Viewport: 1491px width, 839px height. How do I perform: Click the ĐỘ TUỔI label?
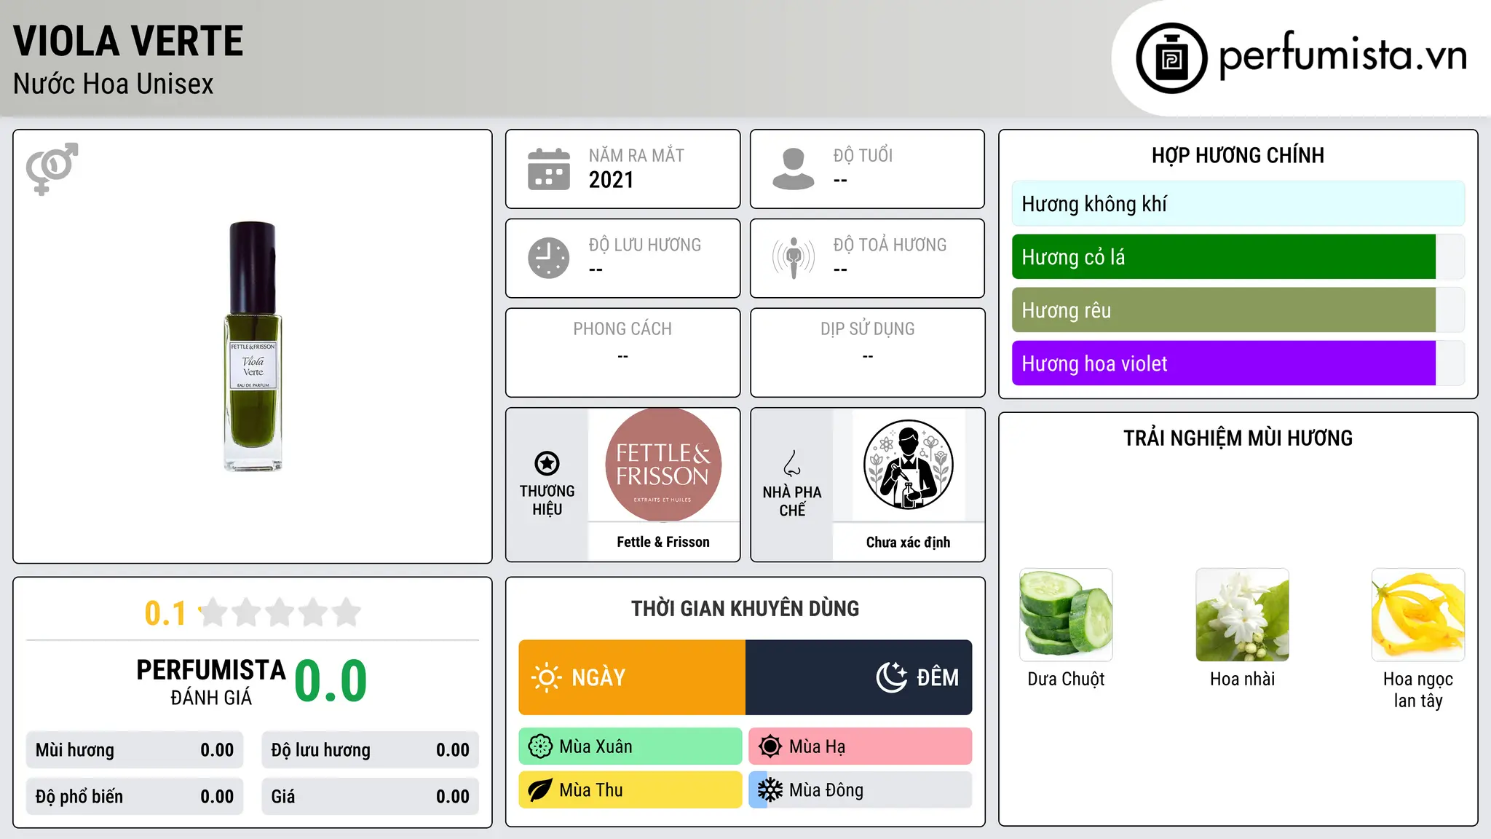[x=863, y=155]
